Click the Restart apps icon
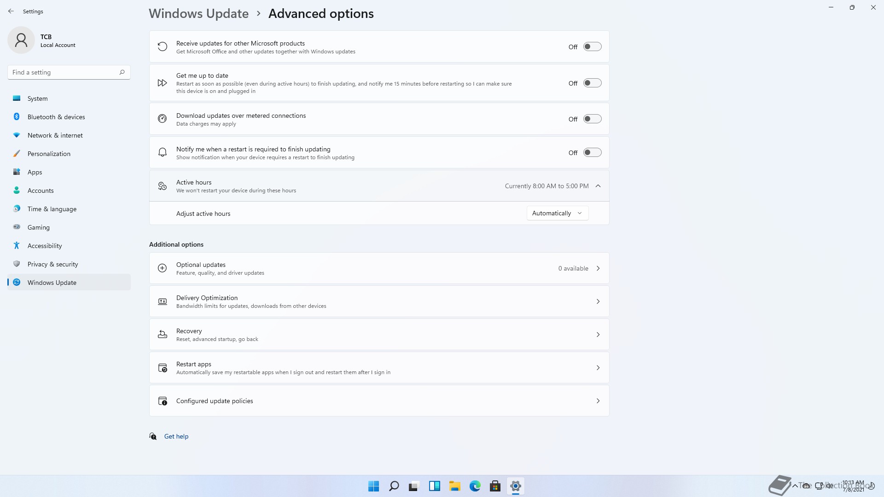The height and width of the screenshot is (497, 884). (x=163, y=368)
